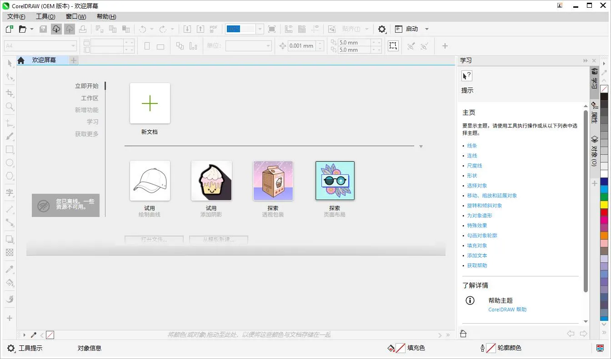Open the baseball cap tutorial thumbnail

(150, 181)
